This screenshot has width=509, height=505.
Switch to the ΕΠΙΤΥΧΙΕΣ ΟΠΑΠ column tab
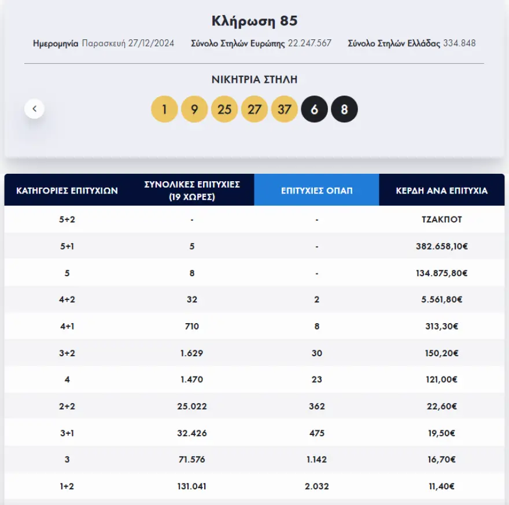pyautogui.click(x=316, y=190)
